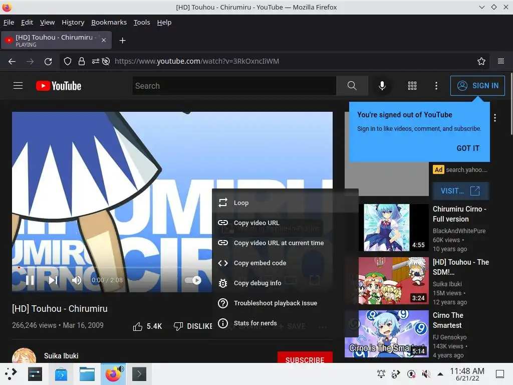Open the KDE application launcher

pyautogui.click(x=11, y=374)
